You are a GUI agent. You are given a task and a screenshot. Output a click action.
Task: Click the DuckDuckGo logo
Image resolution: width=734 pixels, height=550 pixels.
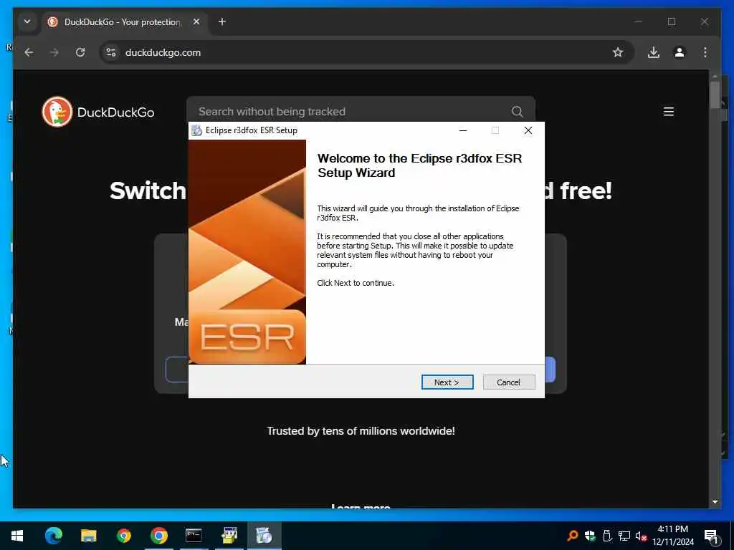(98, 112)
